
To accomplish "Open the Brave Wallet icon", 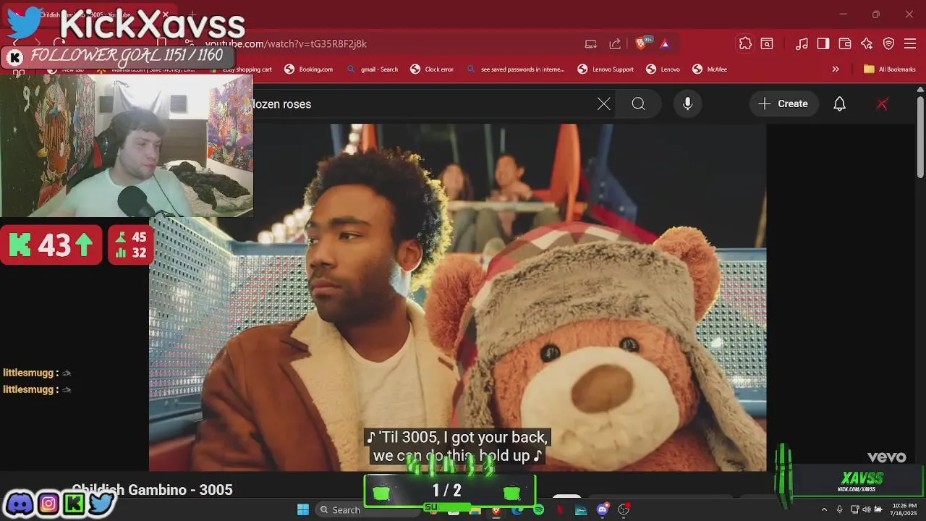I will [x=845, y=44].
